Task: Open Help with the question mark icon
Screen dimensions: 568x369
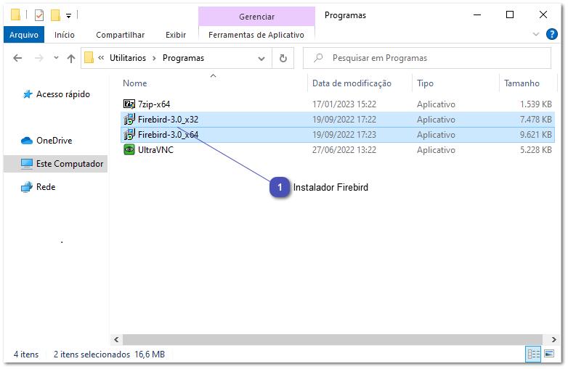Action: pos(551,34)
